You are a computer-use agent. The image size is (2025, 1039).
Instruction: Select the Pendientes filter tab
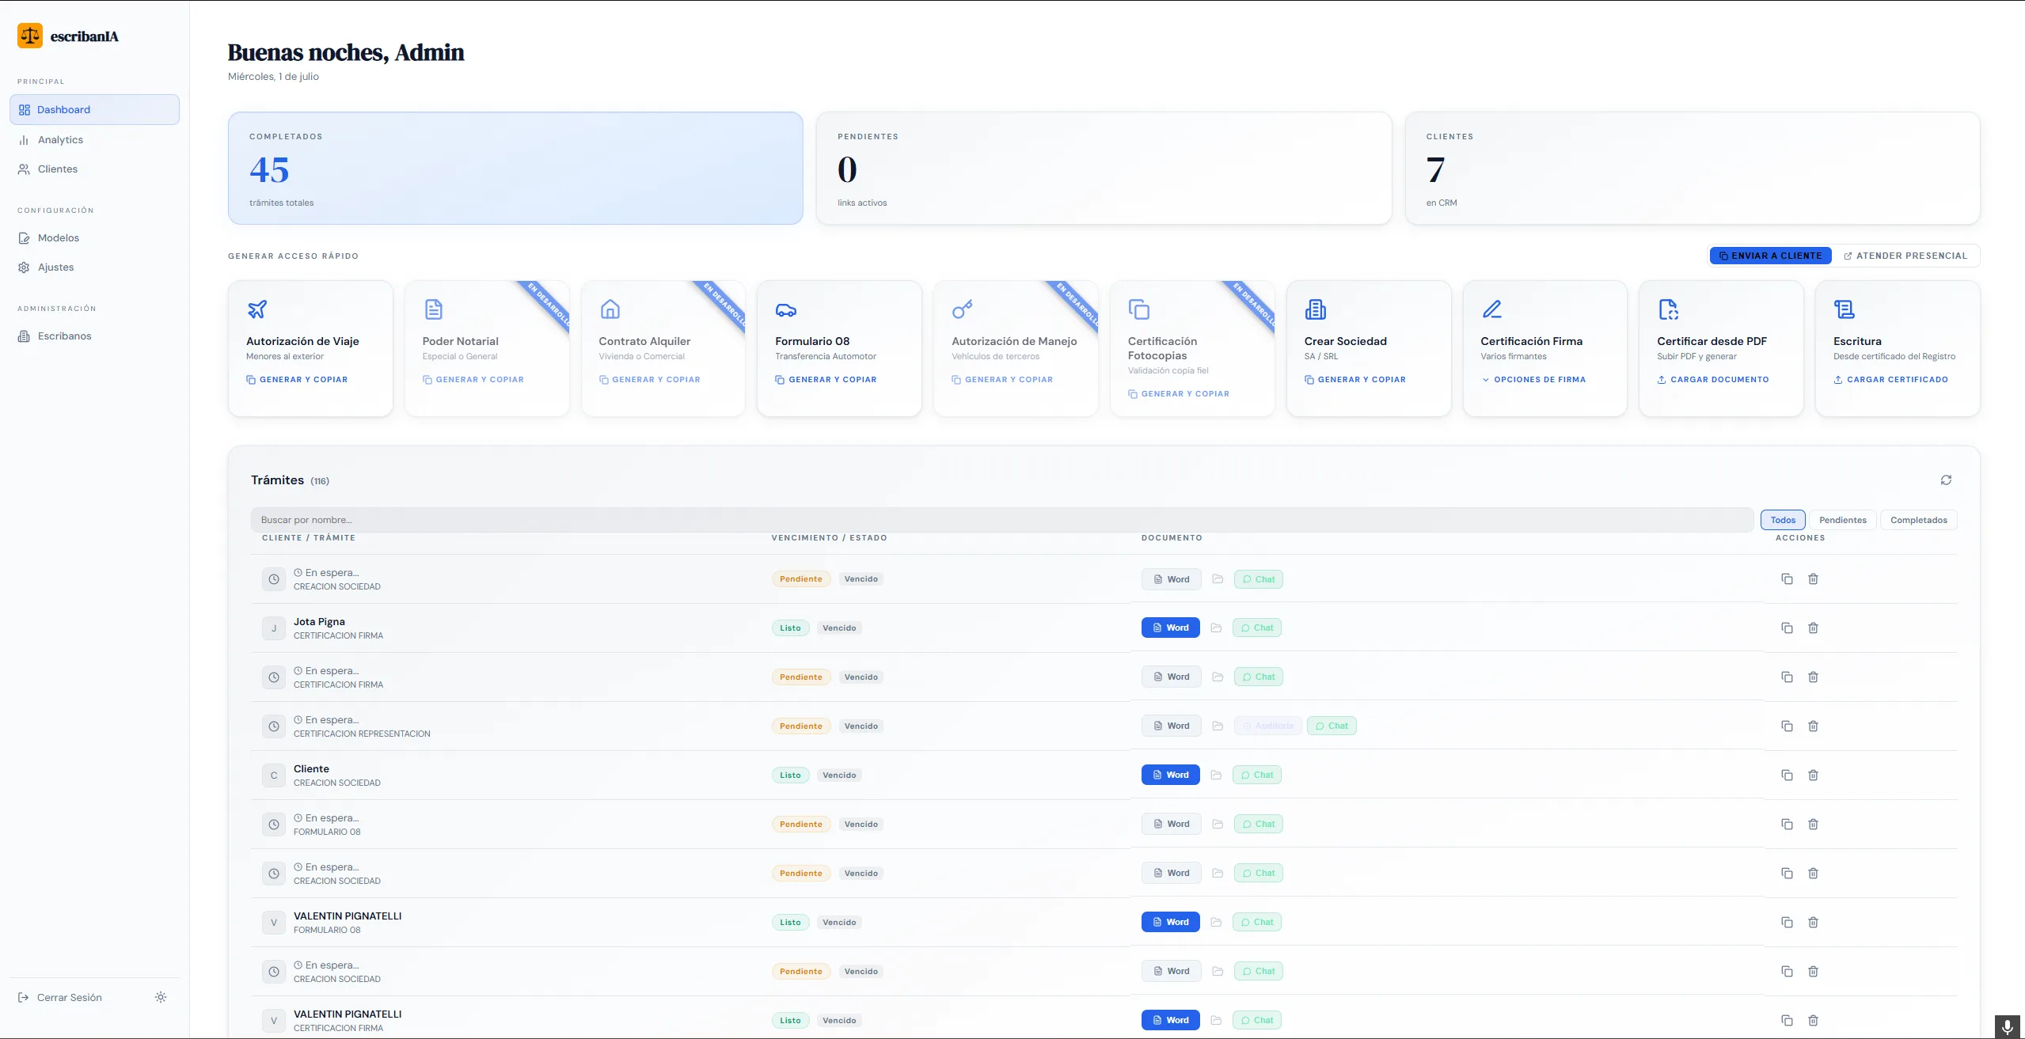point(1842,519)
